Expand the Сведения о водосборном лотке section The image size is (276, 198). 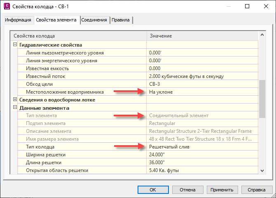coord(15,99)
